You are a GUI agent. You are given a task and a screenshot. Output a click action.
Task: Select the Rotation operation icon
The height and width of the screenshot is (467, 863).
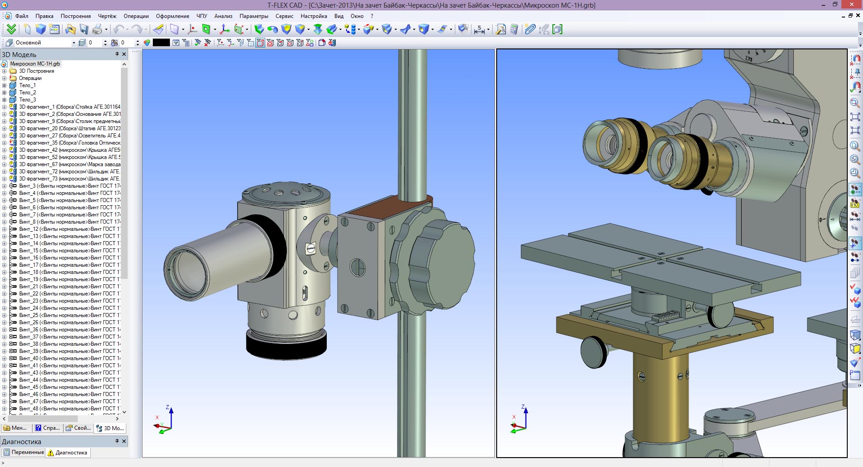tap(272, 29)
